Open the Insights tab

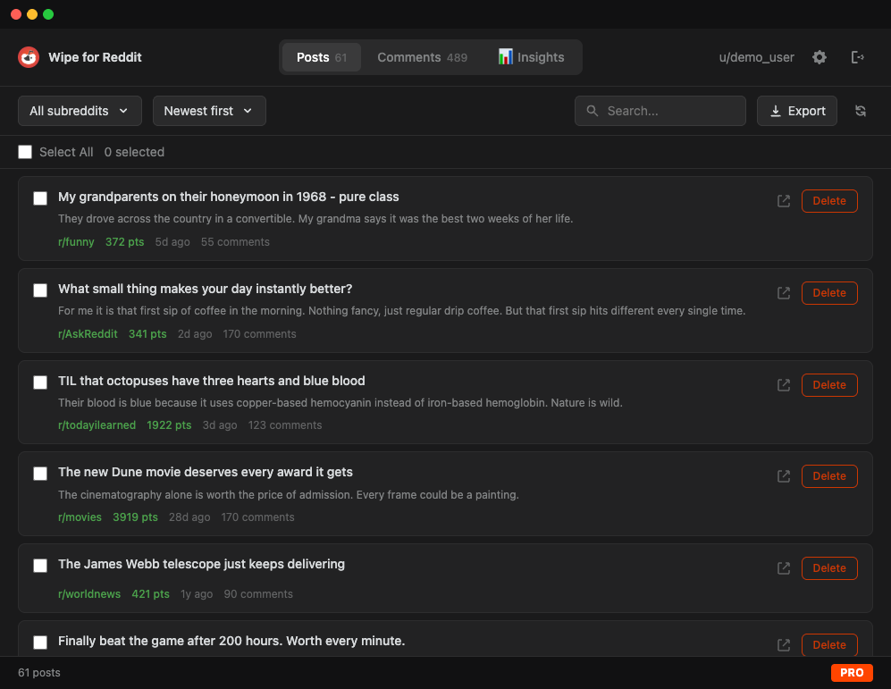click(x=532, y=57)
